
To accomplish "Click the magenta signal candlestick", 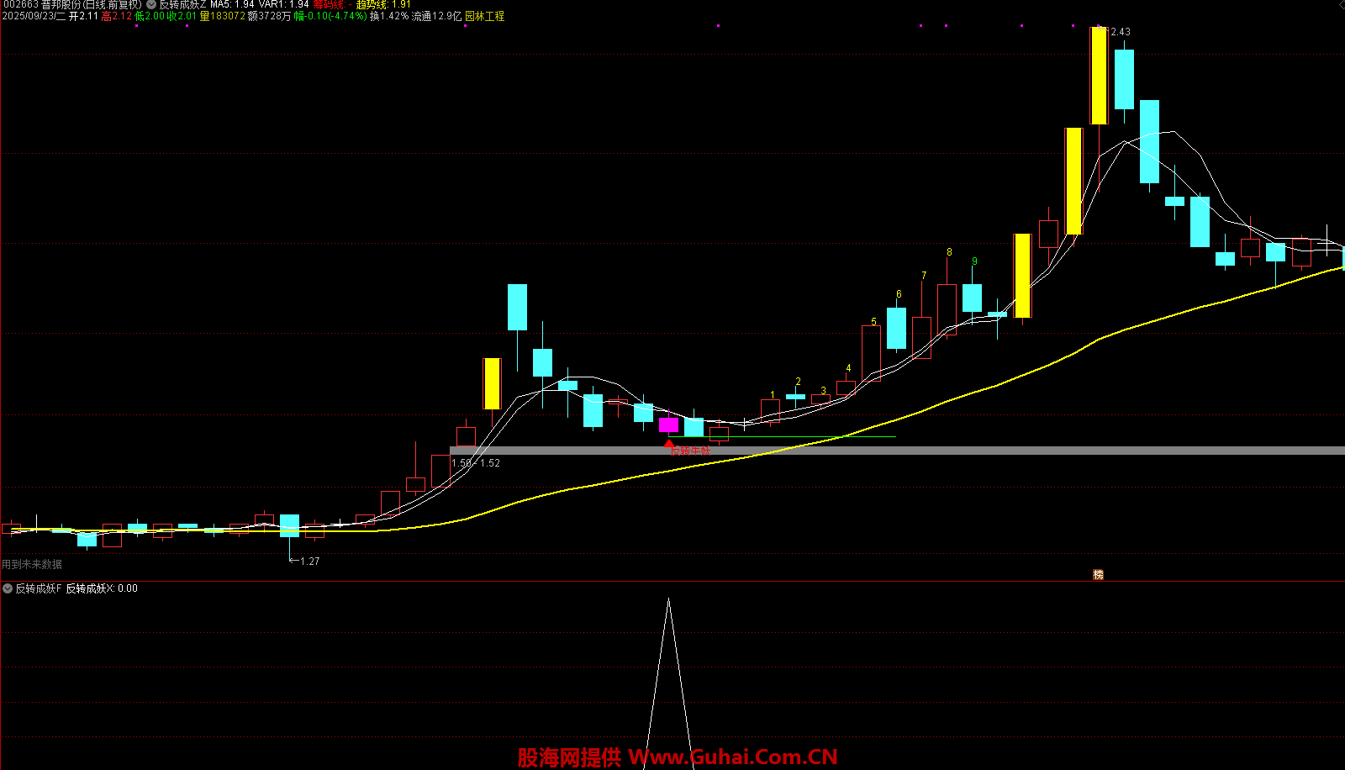I will click(x=668, y=425).
